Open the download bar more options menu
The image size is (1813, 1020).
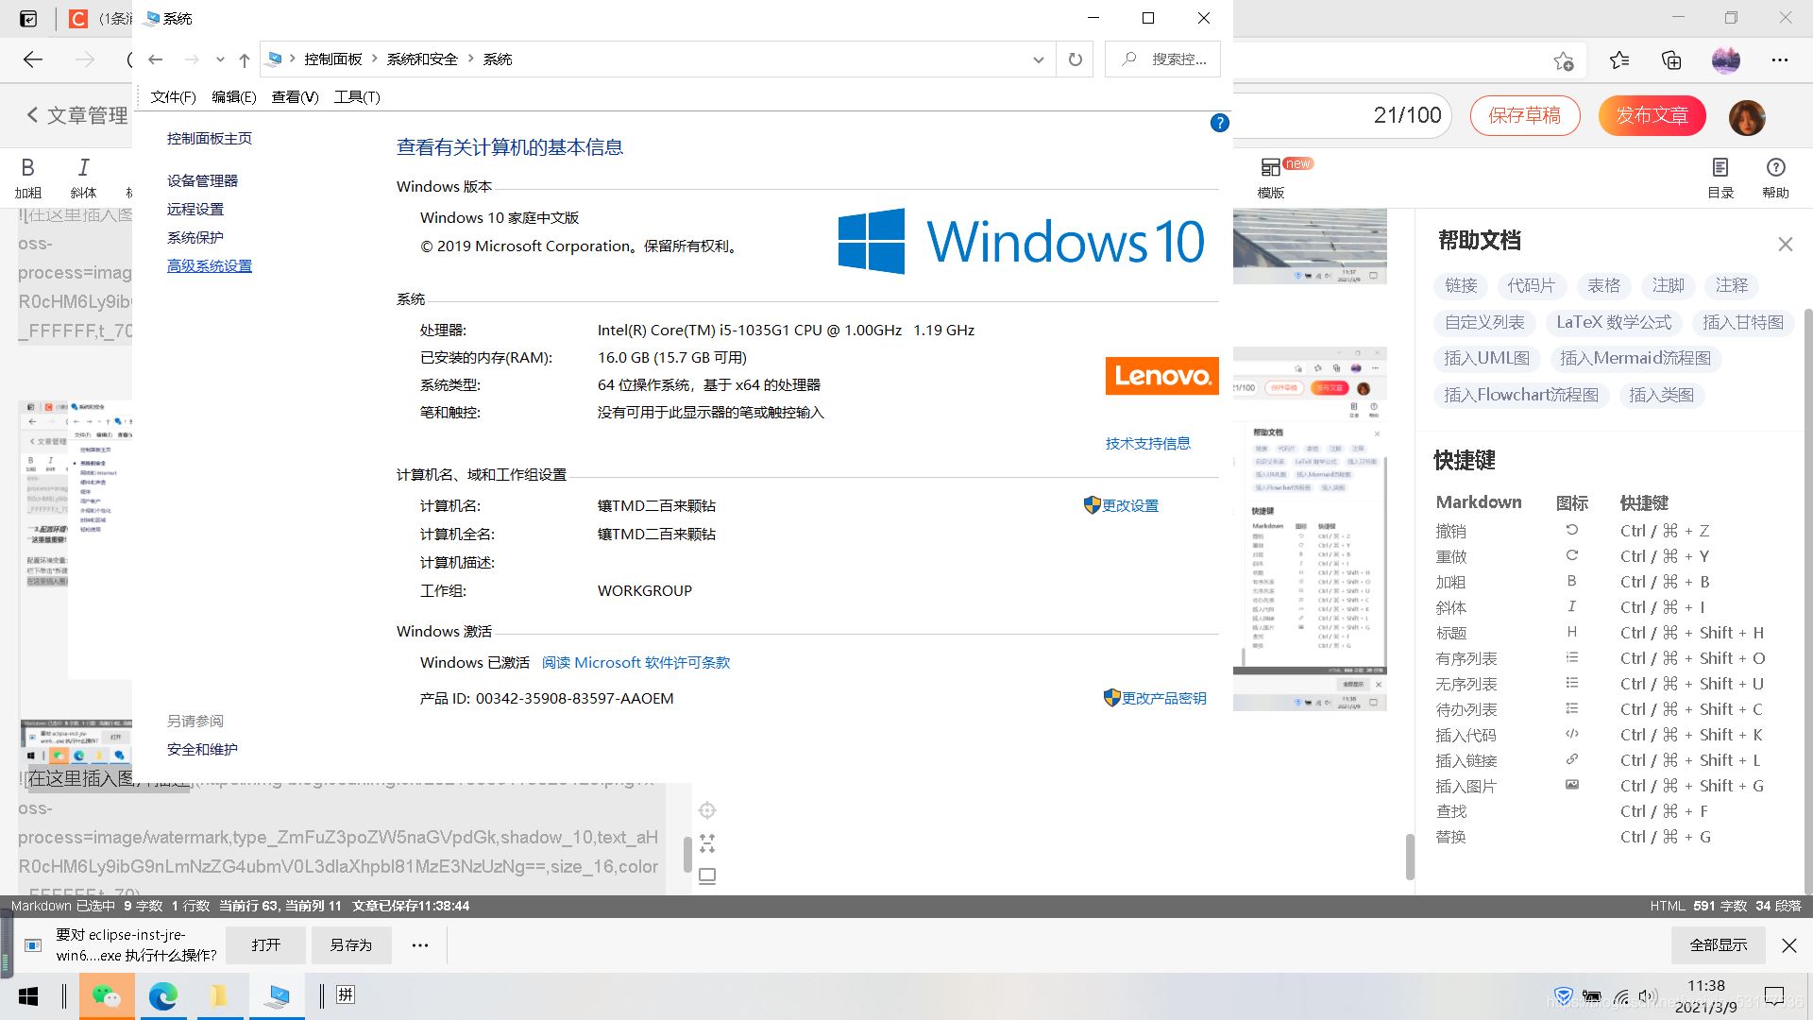pyautogui.click(x=420, y=944)
